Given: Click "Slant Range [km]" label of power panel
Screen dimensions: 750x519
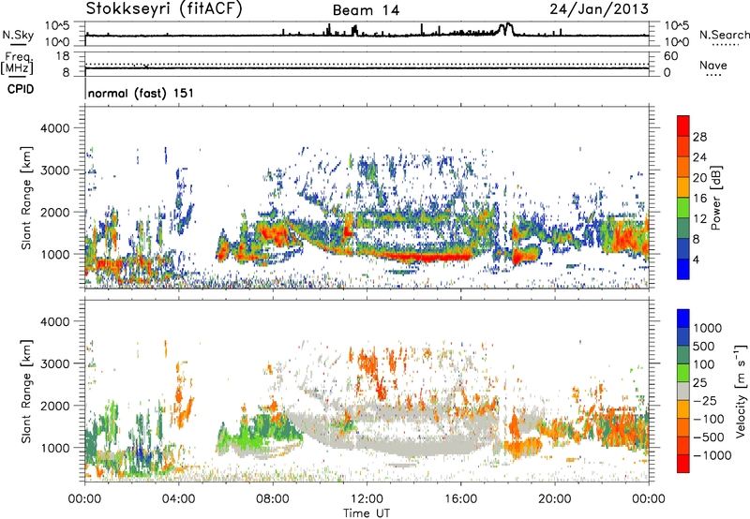Looking at the screenshot, I should [26, 198].
